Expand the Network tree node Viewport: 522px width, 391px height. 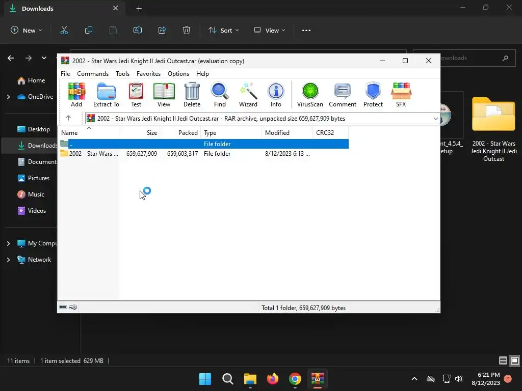click(8, 260)
